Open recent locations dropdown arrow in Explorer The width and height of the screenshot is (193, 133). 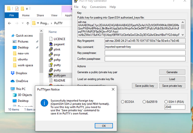click(x=23, y=23)
